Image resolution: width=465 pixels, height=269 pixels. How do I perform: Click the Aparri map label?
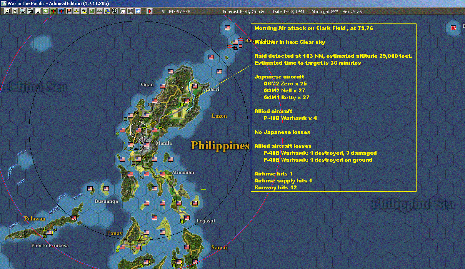(212, 89)
